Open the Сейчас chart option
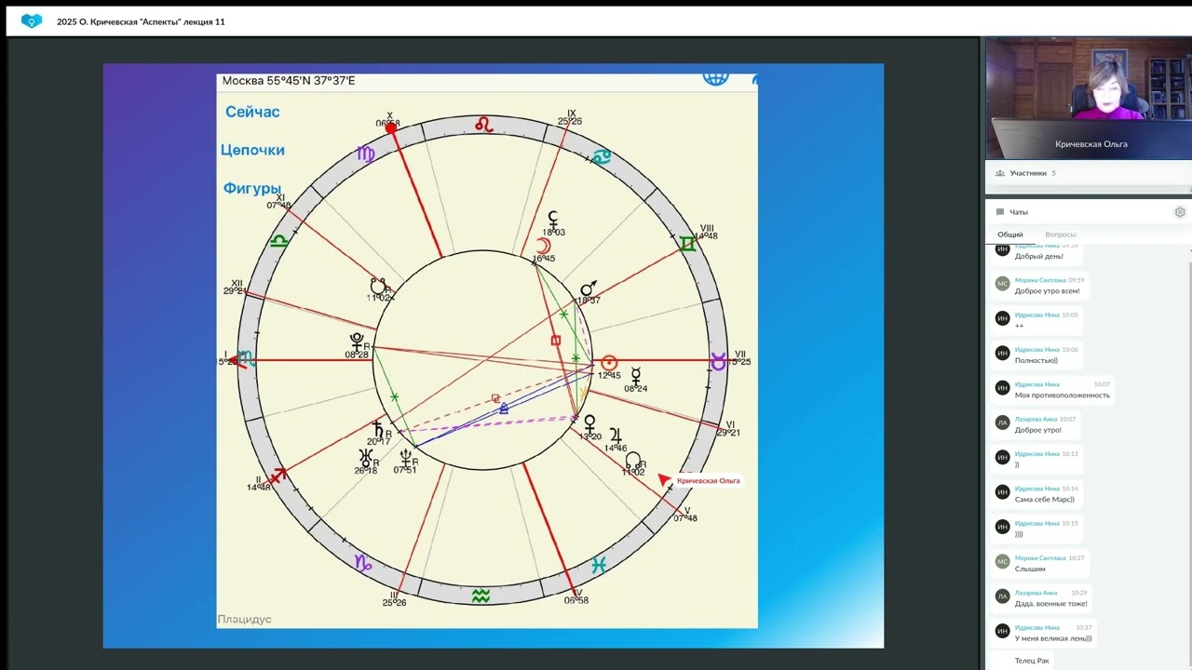This screenshot has width=1192, height=670. tap(252, 112)
